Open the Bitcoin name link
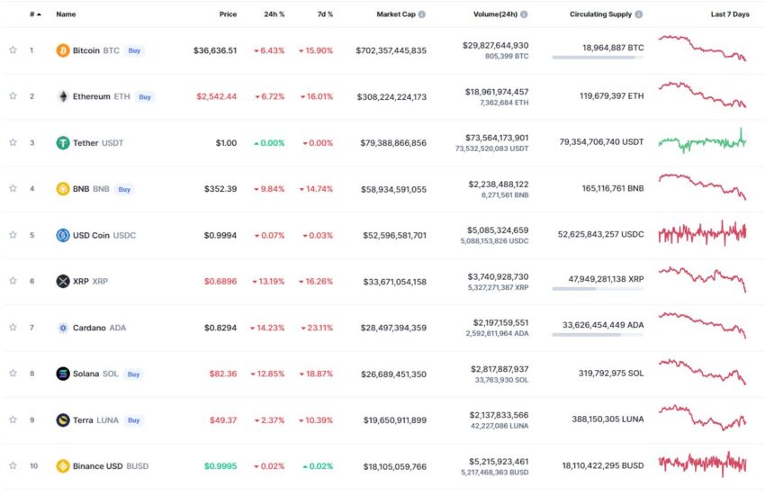This screenshot has height=496, width=765. coord(86,50)
